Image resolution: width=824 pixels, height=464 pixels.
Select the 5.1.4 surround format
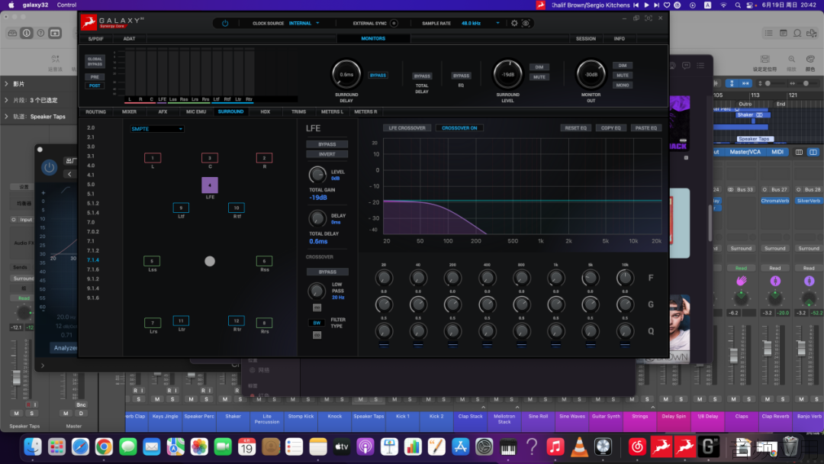click(x=93, y=213)
